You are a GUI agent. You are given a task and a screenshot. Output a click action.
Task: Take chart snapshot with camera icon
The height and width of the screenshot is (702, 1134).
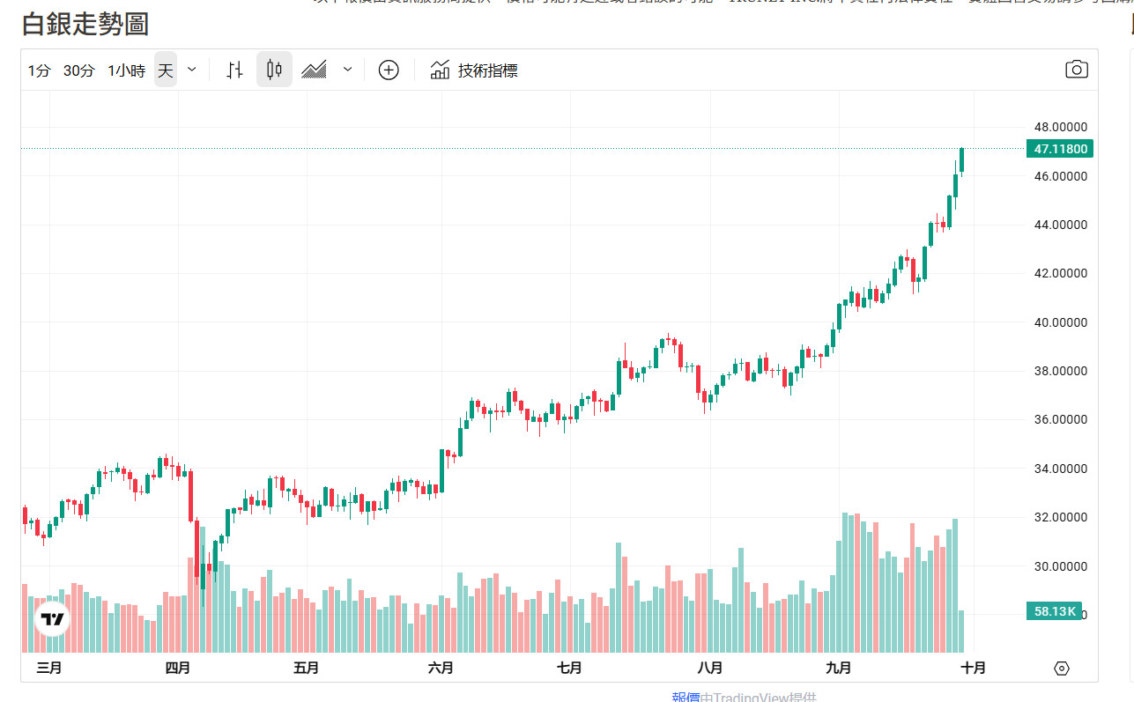pos(1076,68)
